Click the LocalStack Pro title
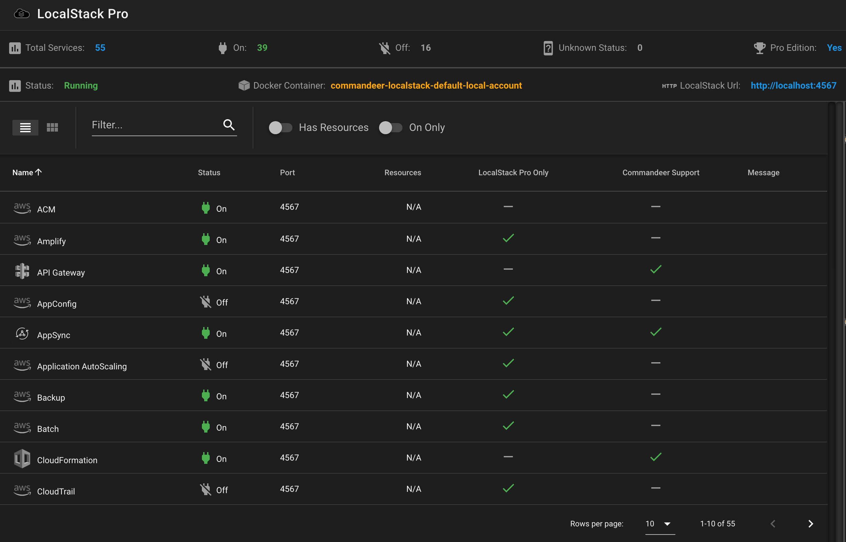The height and width of the screenshot is (542, 846). click(x=83, y=14)
